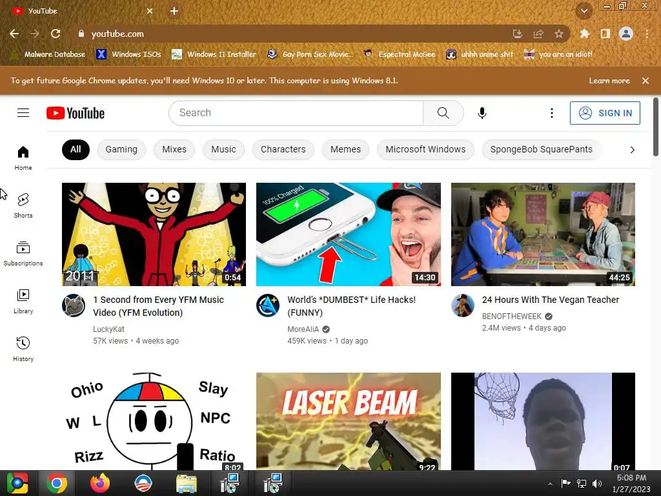Screen dimensions: 661x496
Task: Click the browser forward arrow
Action: click(35, 34)
